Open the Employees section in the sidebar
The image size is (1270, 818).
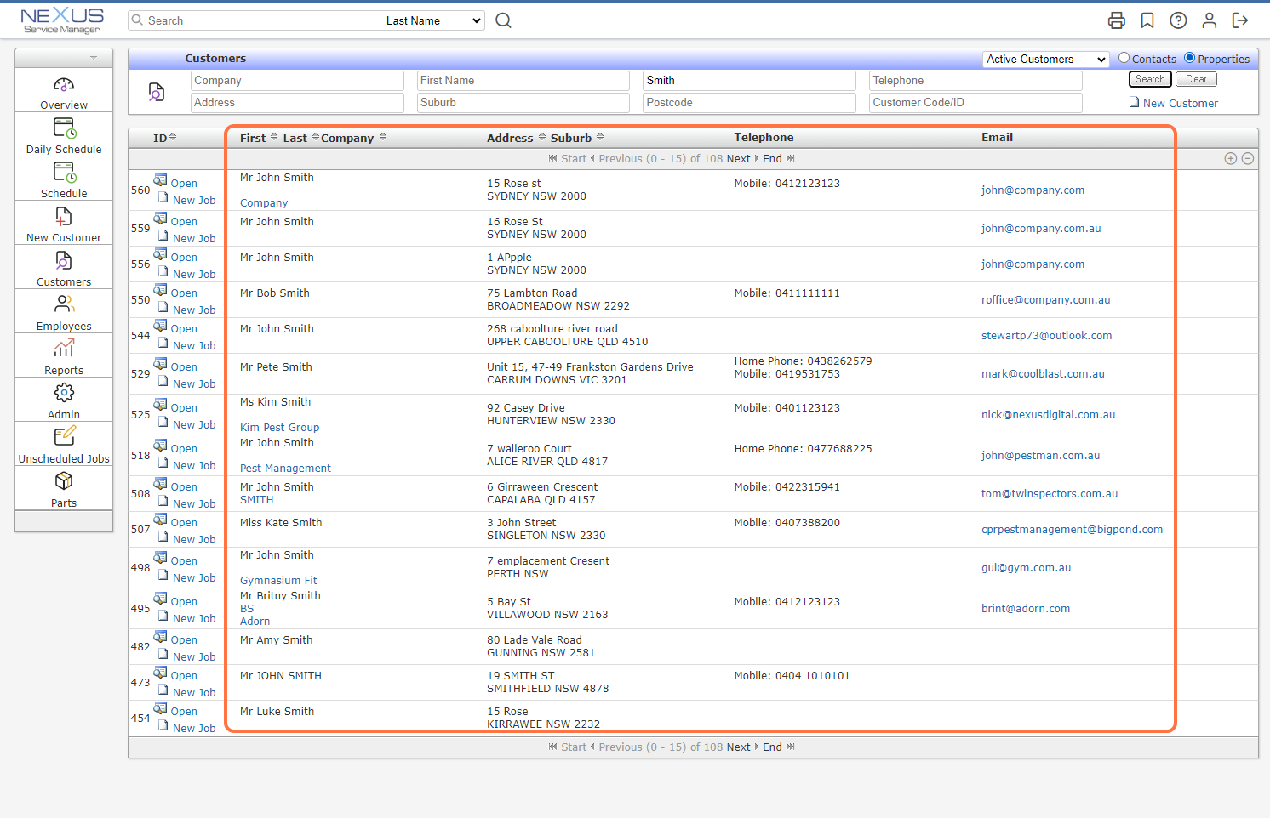point(63,310)
